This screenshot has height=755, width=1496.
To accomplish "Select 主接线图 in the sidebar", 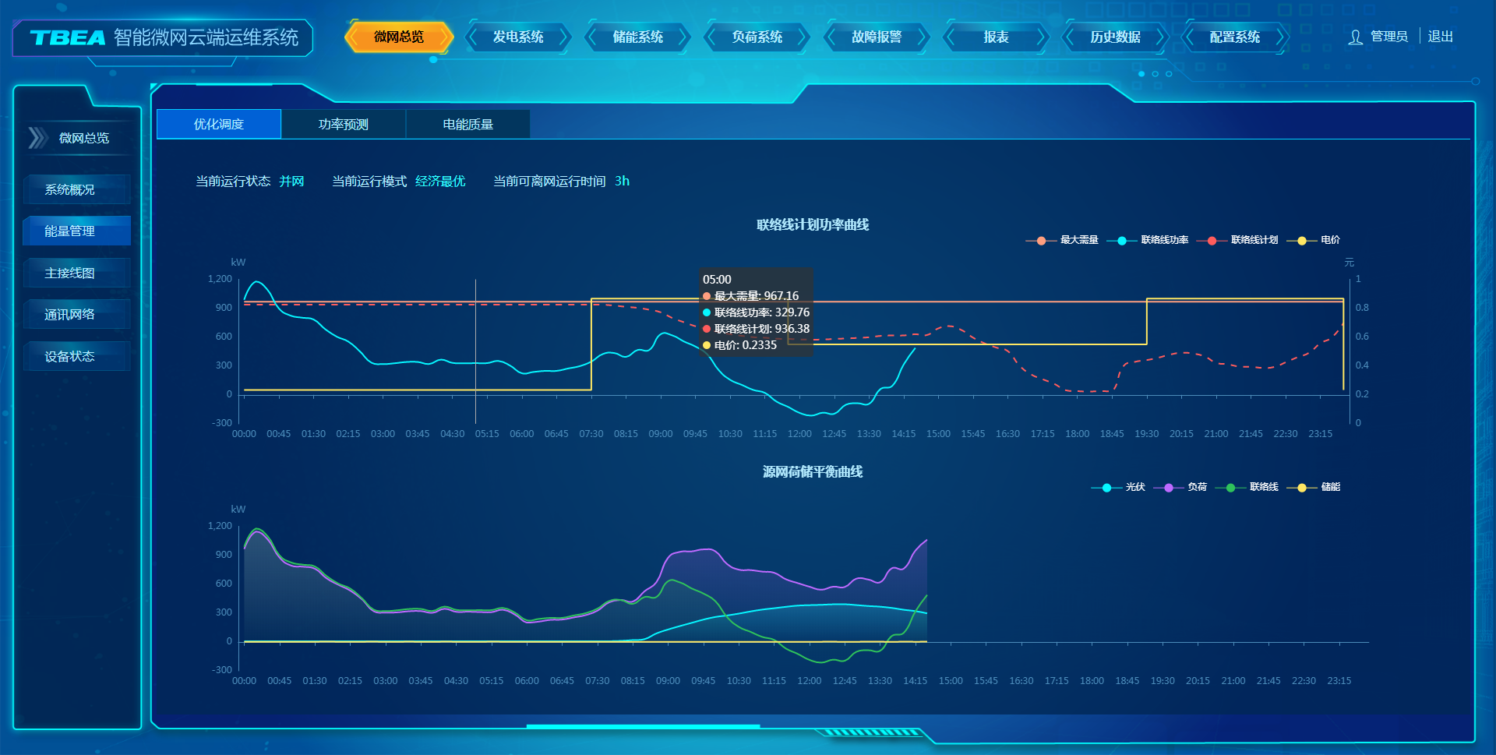I will (x=70, y=273).
